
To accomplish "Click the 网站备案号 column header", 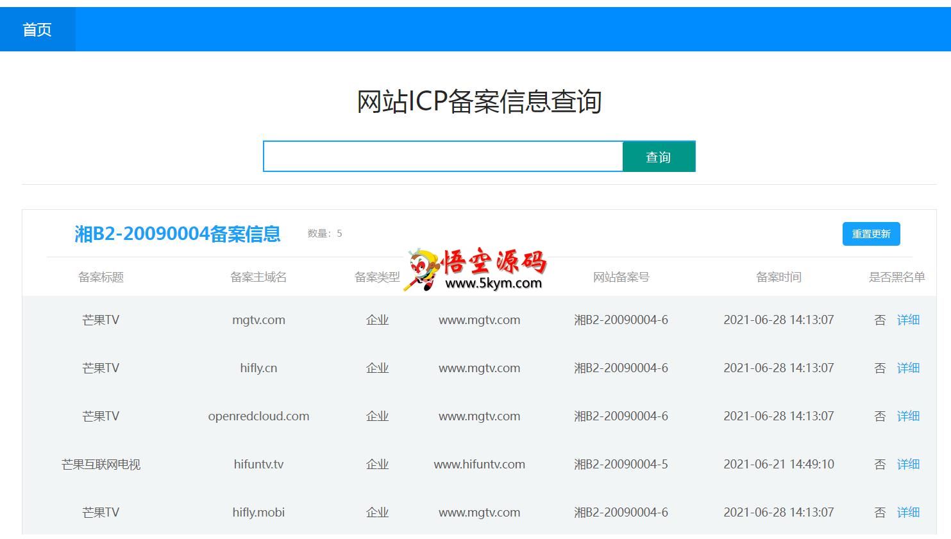I will pos(621,277).
